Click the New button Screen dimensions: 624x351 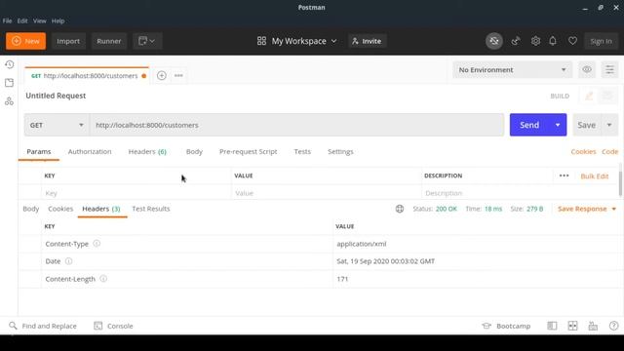click(x=26, y=41)
